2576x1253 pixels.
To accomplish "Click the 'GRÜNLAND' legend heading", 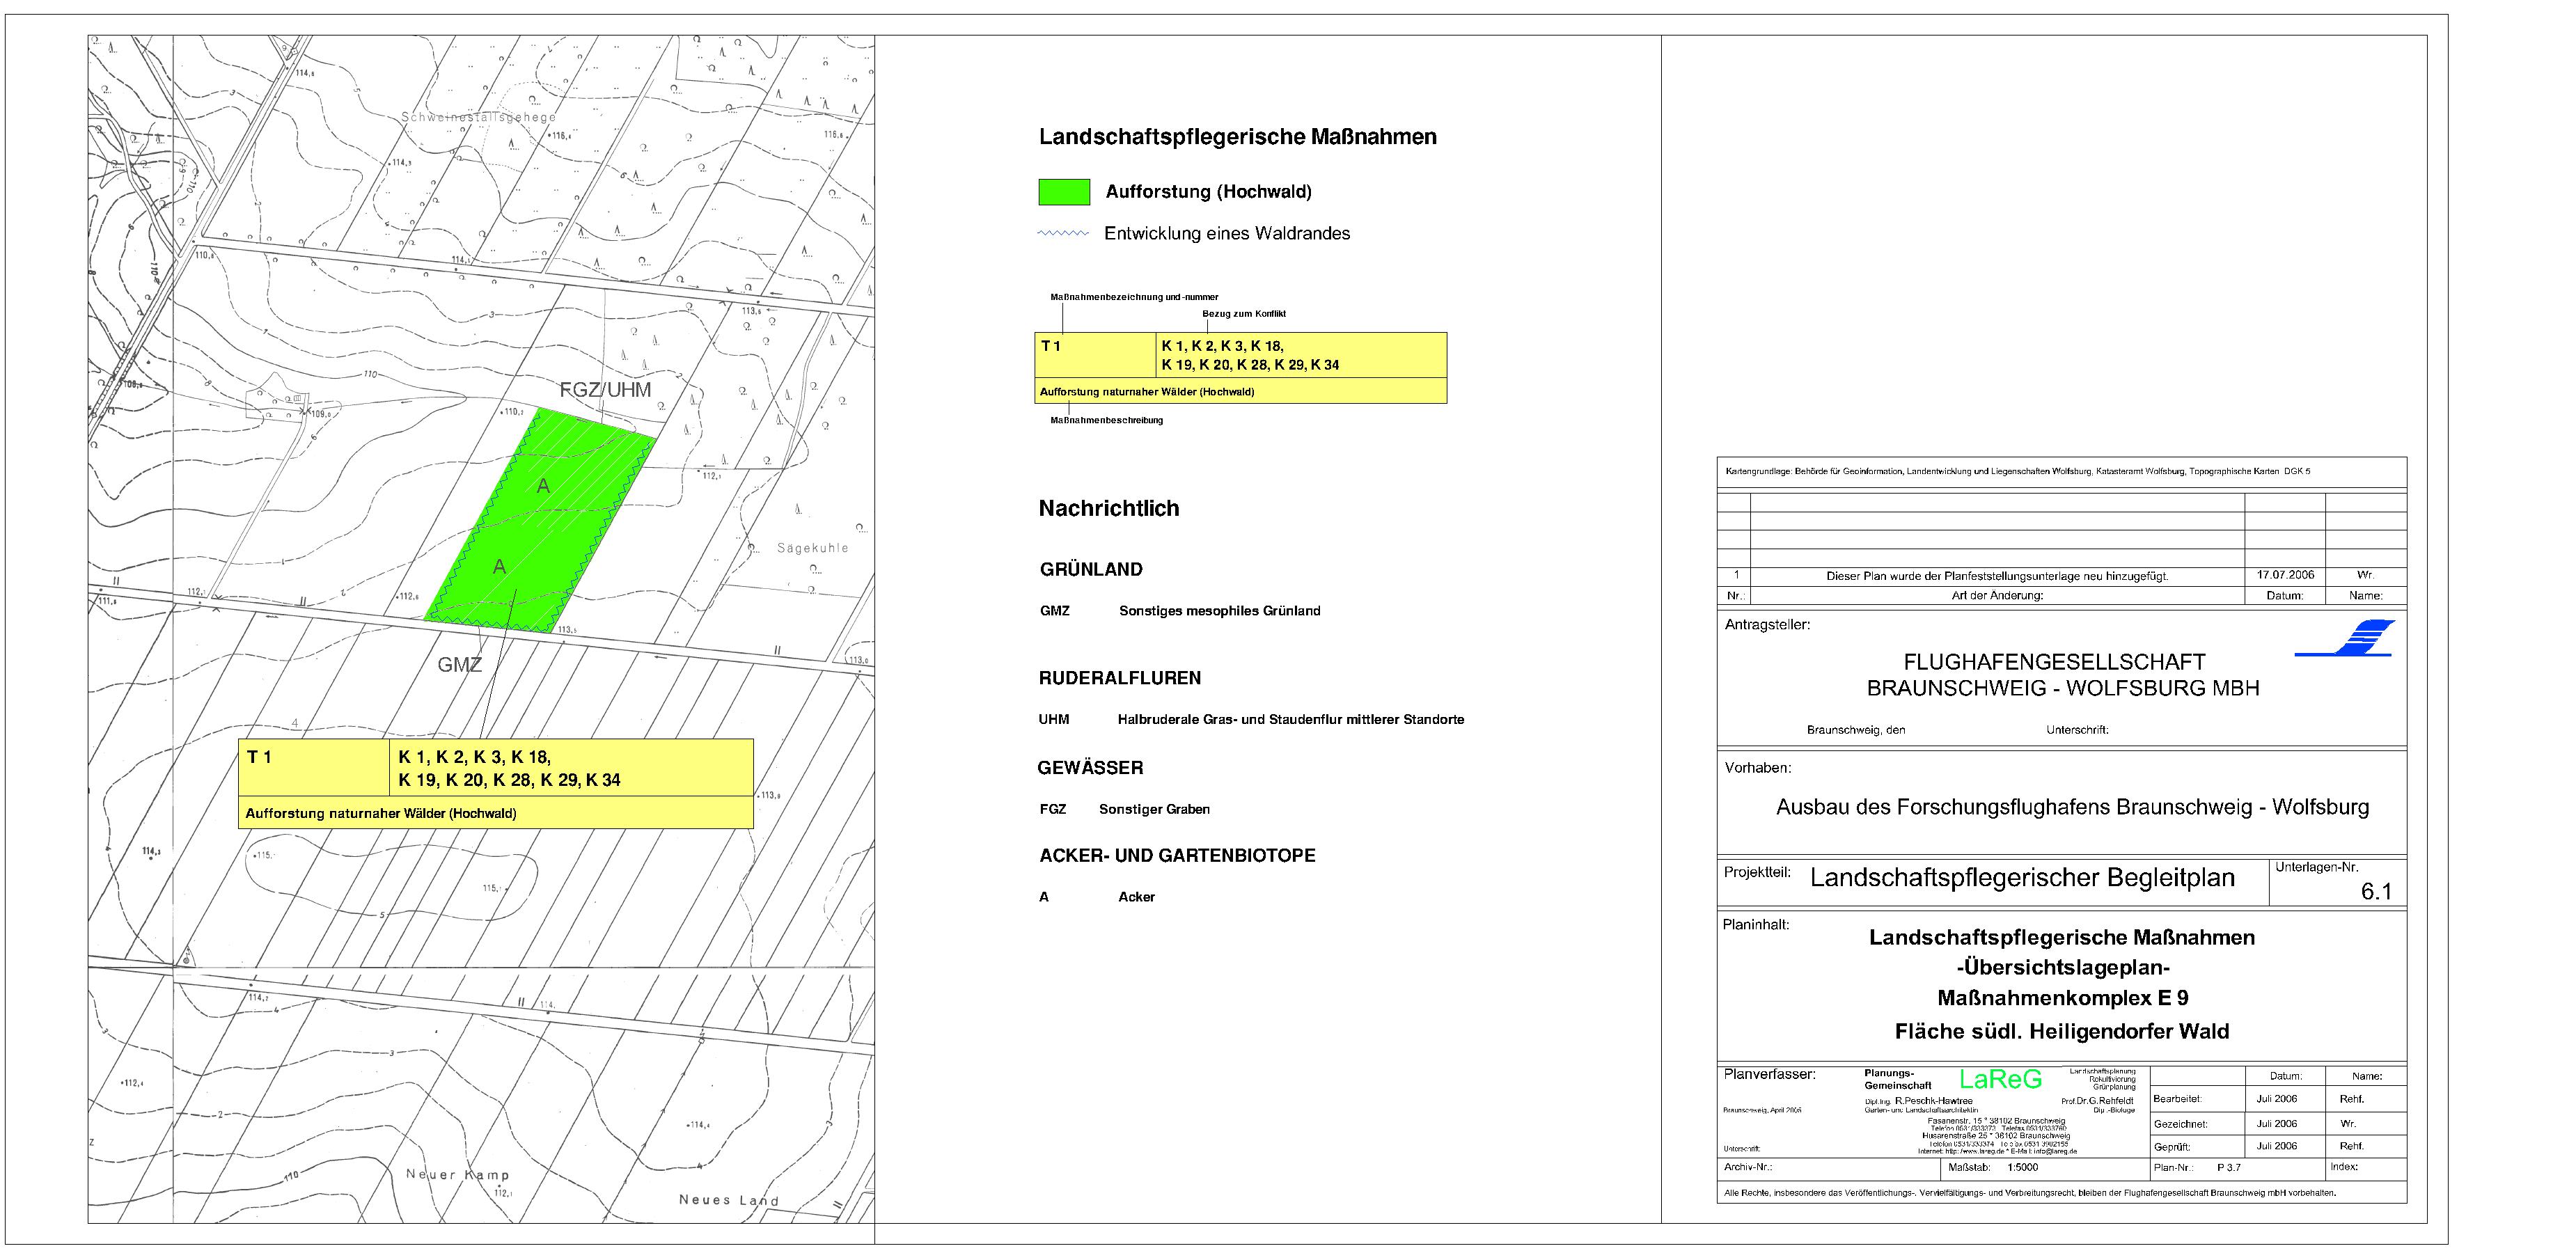I will coord(1091,570).
